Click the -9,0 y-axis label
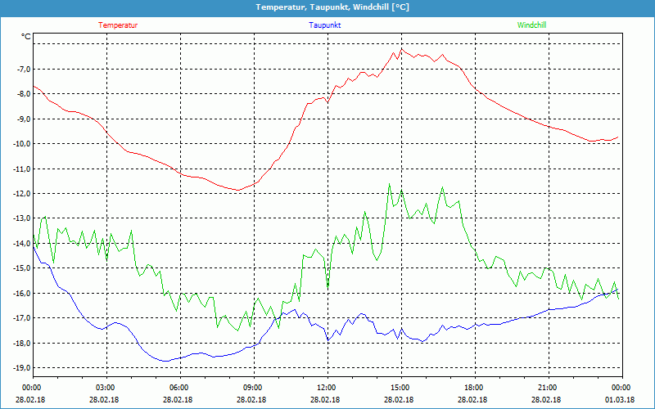The height and width of the screenshot is (409, 655). (23, 119)
